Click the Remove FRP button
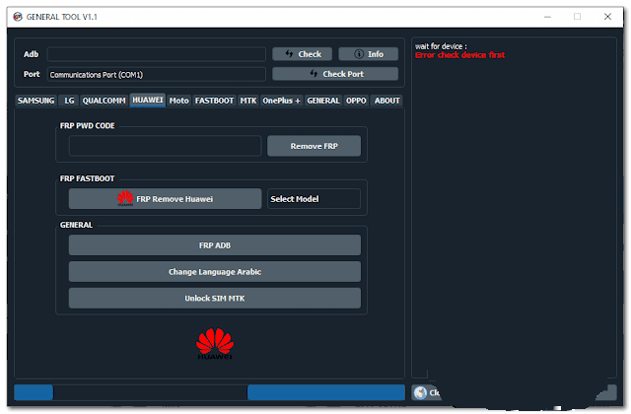631x414 pixels. click(314, 146)
